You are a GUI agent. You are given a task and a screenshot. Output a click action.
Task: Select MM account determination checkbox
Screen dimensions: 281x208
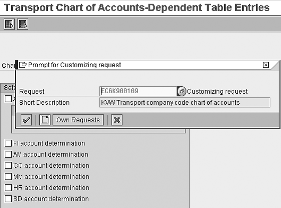8,177
